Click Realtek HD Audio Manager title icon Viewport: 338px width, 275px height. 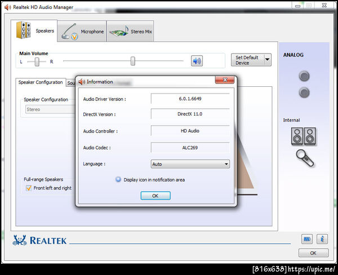7,7
